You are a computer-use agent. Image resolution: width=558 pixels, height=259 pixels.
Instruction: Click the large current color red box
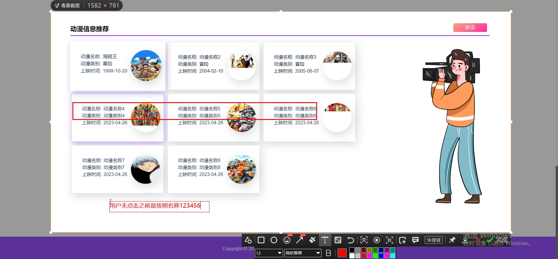coord(342,253)
